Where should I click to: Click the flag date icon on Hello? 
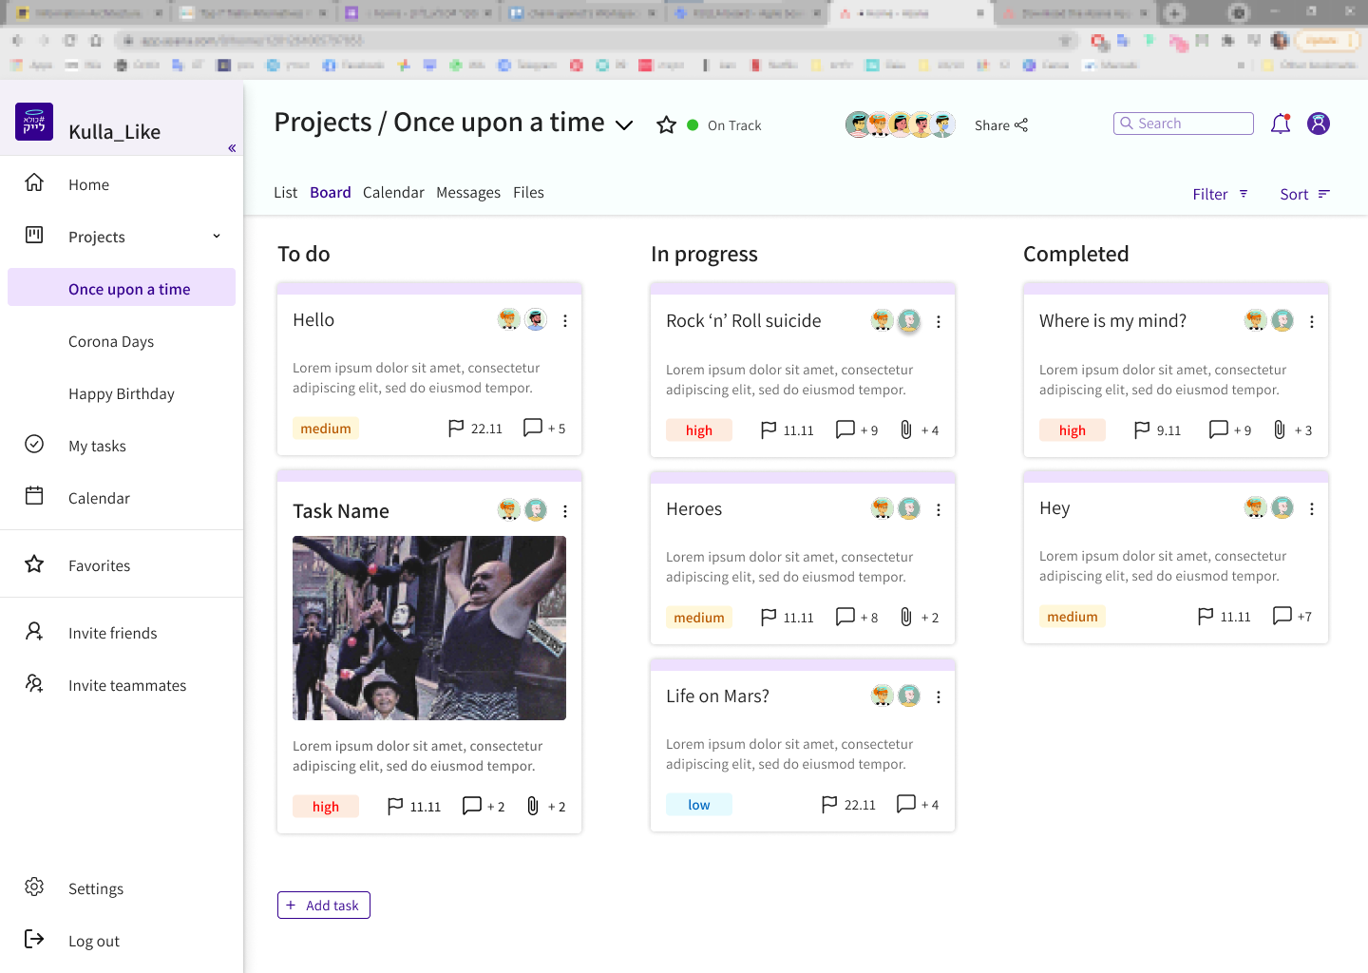tap(456, 429)
